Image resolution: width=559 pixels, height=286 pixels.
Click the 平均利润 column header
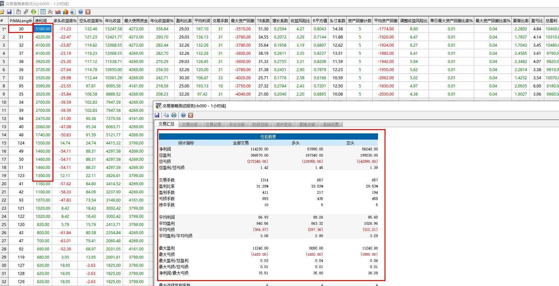(202, 21)
